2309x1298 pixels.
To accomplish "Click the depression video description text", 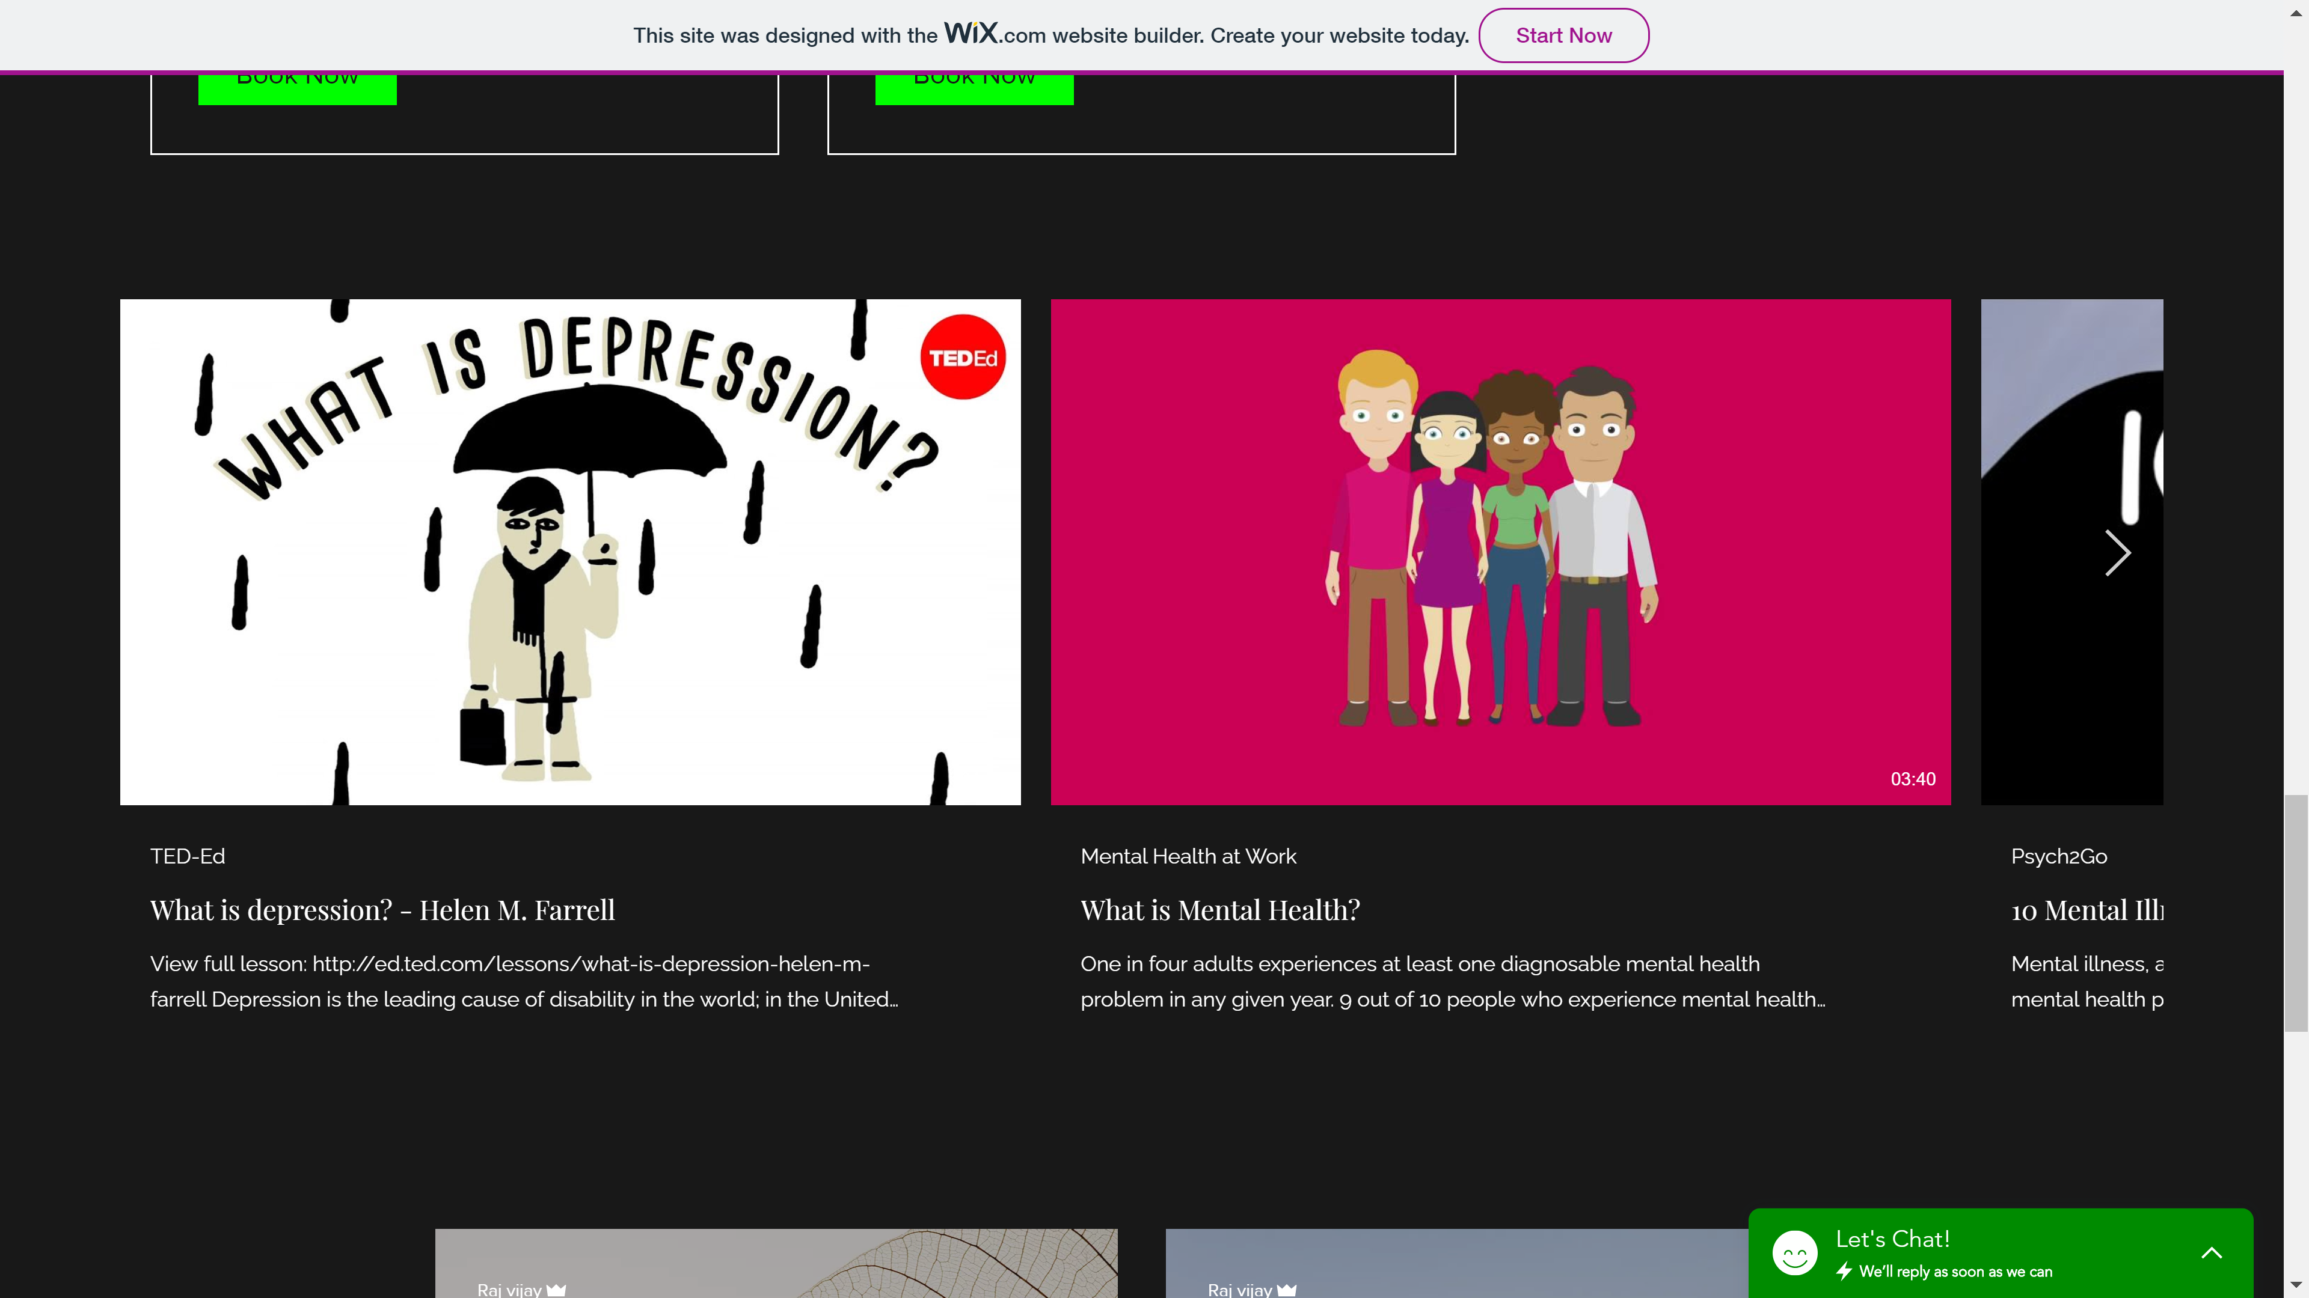I will coord(524,981).
